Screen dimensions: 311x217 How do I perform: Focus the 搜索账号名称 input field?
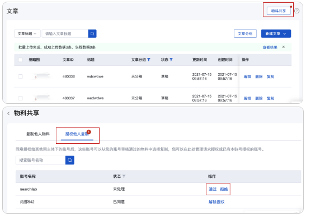[41, 160]
